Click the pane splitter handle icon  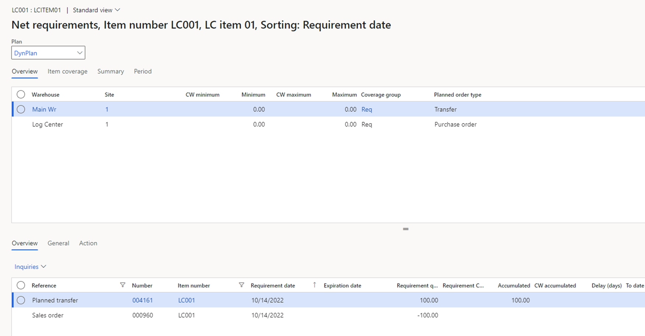tap(405, 229)
